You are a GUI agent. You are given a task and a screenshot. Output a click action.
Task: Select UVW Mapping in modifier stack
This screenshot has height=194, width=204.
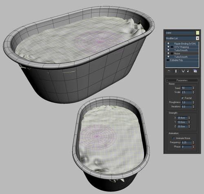click(x=182, y=47)
